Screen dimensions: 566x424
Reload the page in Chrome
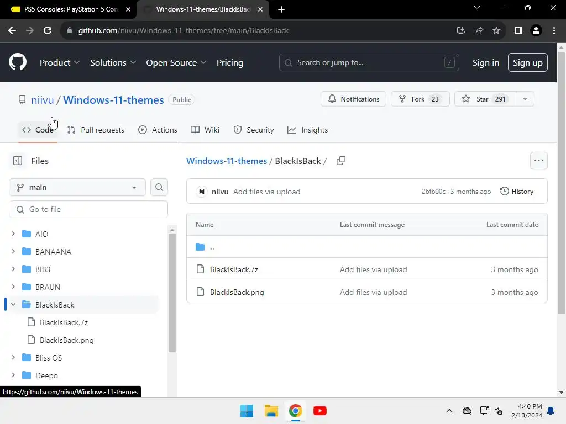(x=48, y=31)
